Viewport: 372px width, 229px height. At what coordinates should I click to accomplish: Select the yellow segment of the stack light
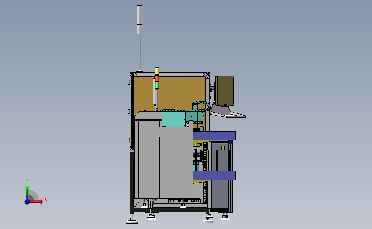(157, 71)
